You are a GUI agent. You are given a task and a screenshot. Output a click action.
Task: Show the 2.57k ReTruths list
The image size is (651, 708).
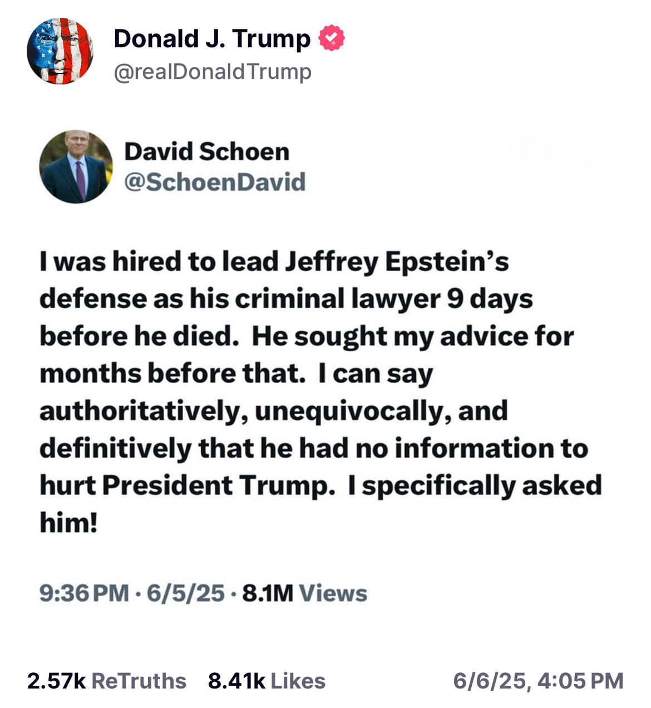(x=107, y=681)
